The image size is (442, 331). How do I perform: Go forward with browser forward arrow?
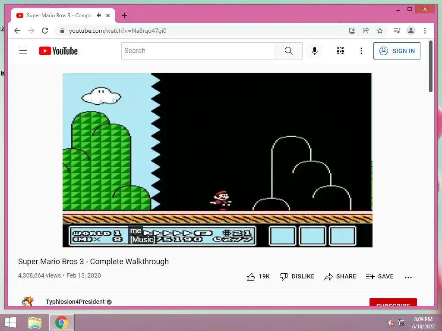point(31,31)
